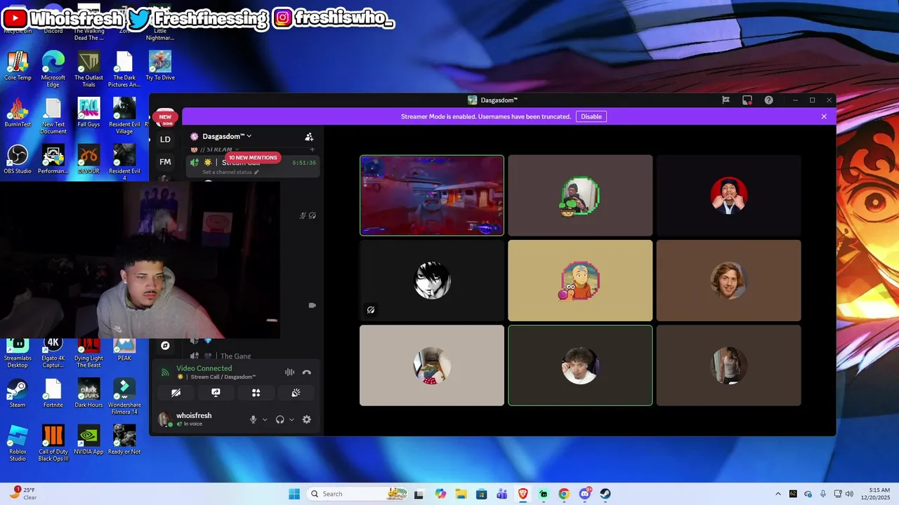Share your screen in Discord
Screen dimensions: 899x505
[x=216, y=393]
